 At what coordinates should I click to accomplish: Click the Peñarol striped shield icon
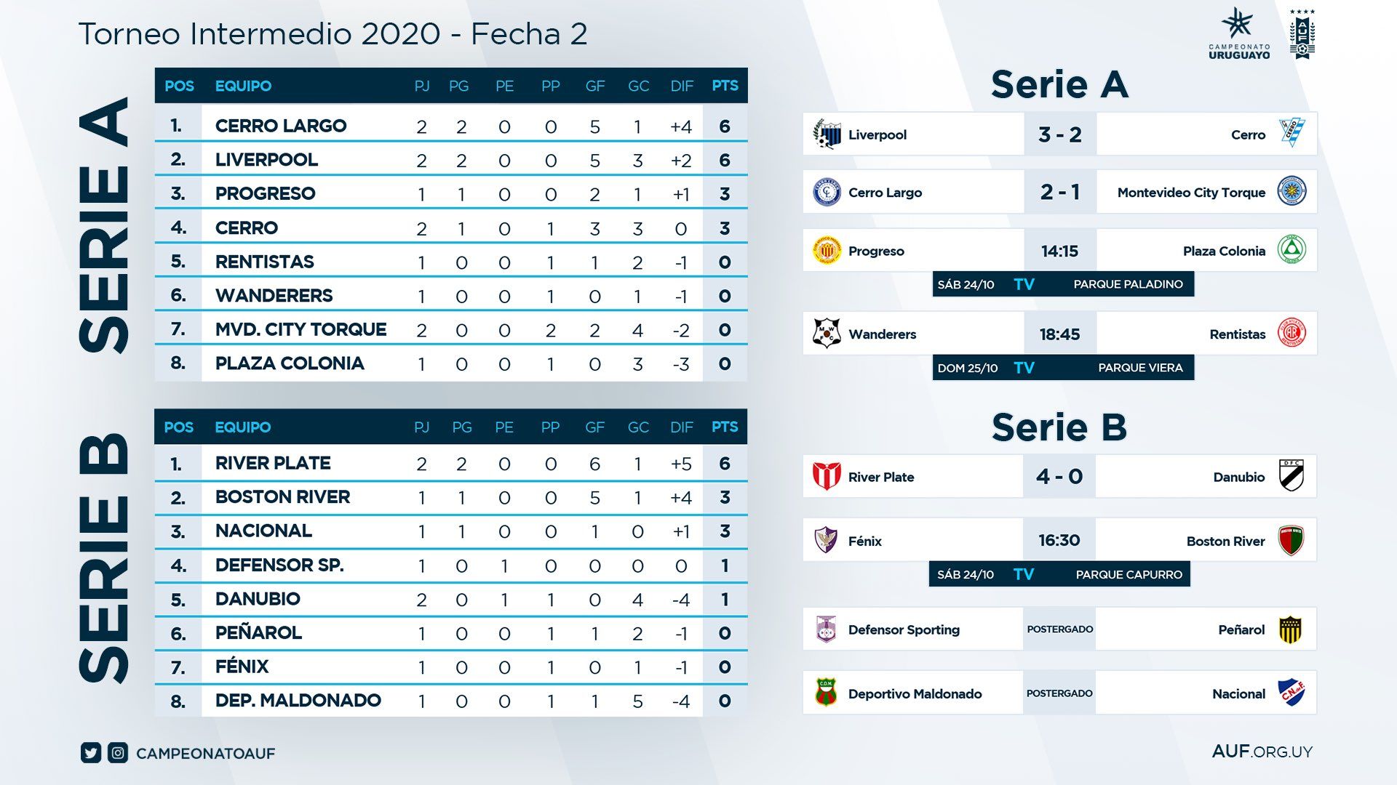click(x=1290, y=629)
